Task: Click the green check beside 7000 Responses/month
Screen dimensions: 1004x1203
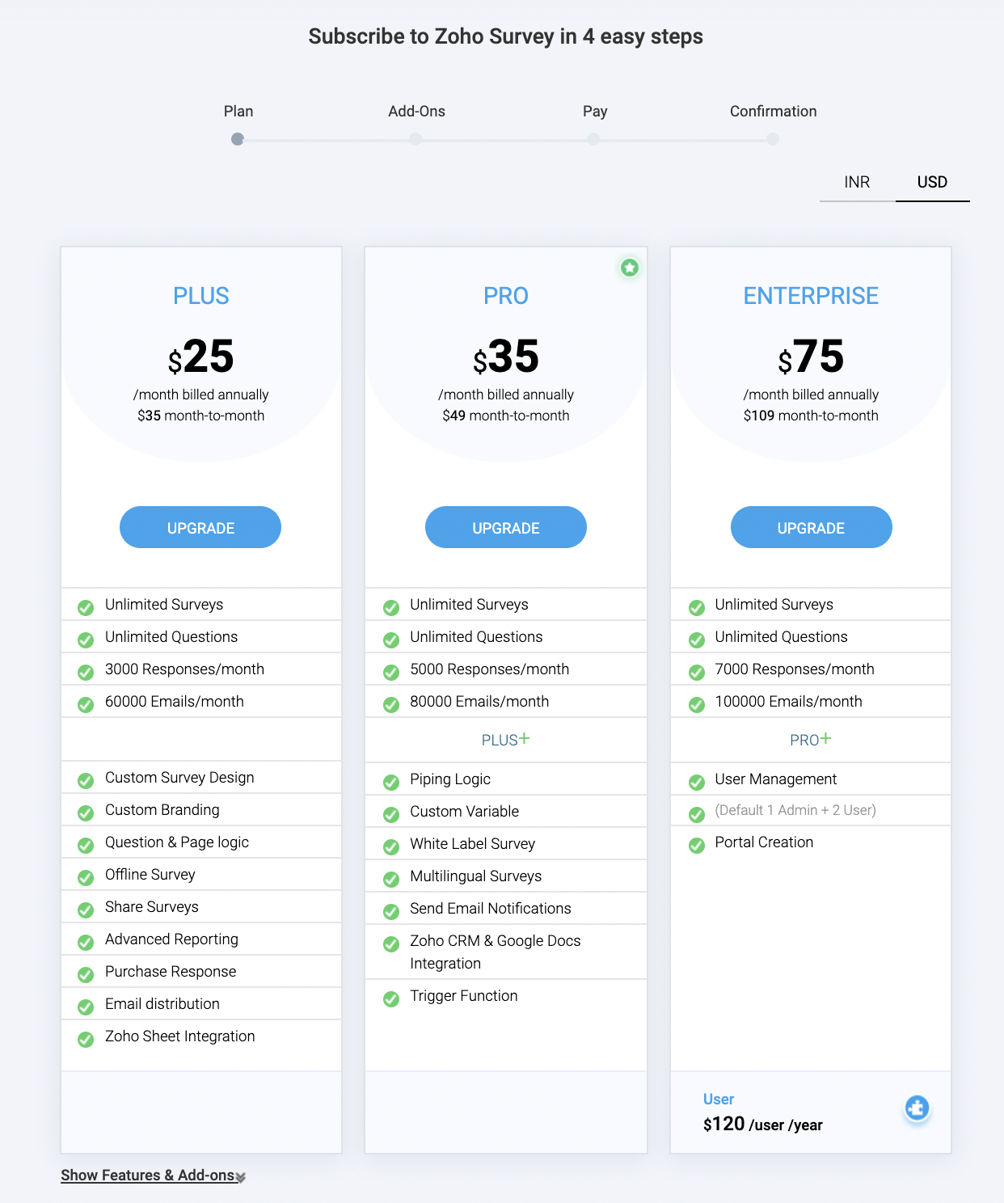Action: (x=697, y=673)
